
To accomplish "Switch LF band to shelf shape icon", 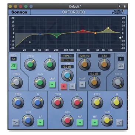I will click(x=16, y=122).
